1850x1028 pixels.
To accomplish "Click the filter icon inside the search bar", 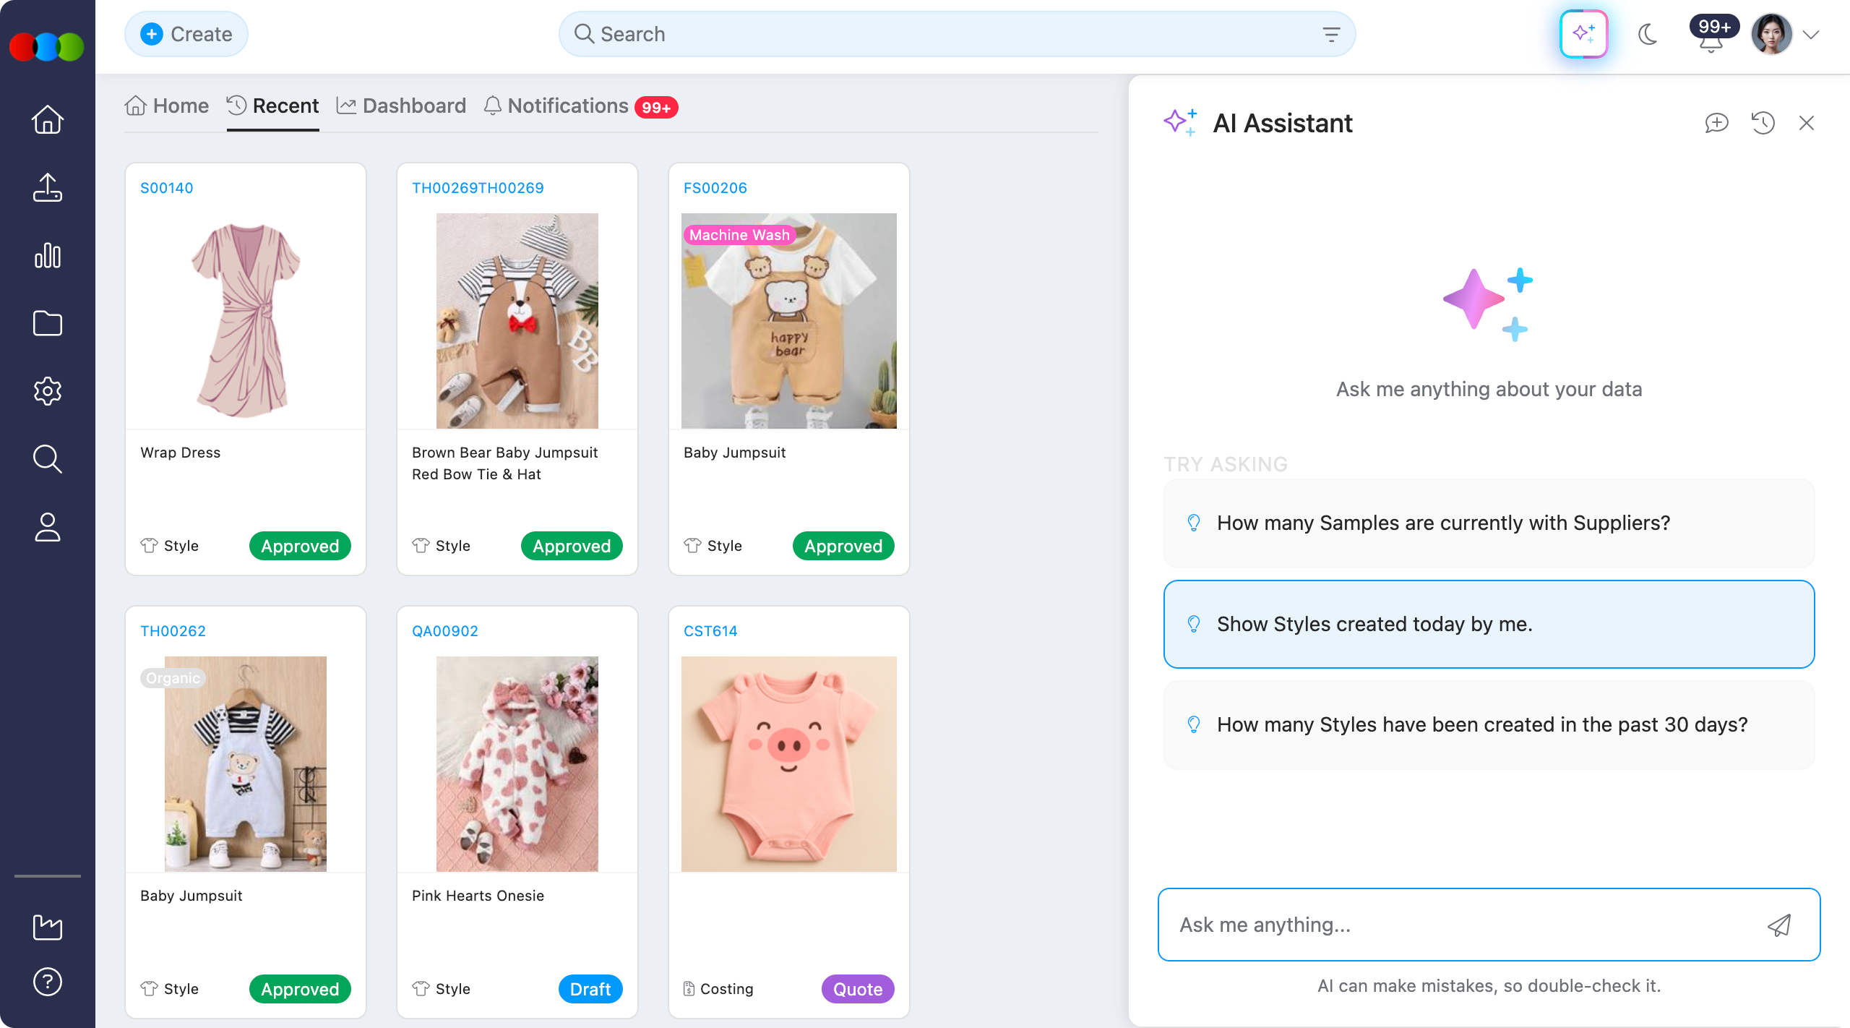I will click(x=1332, y=33).
